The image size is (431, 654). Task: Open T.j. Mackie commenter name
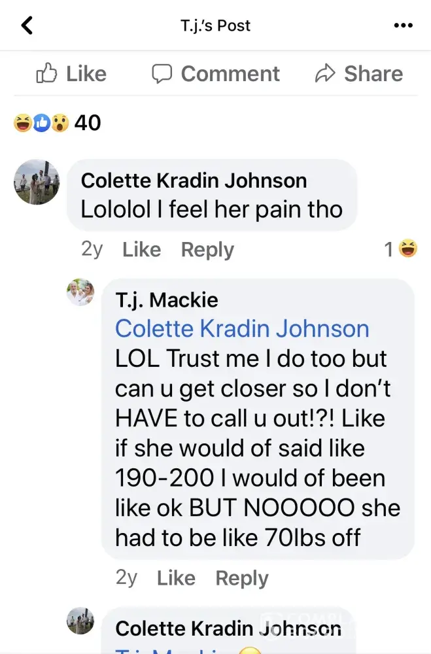tap(167, 300)
